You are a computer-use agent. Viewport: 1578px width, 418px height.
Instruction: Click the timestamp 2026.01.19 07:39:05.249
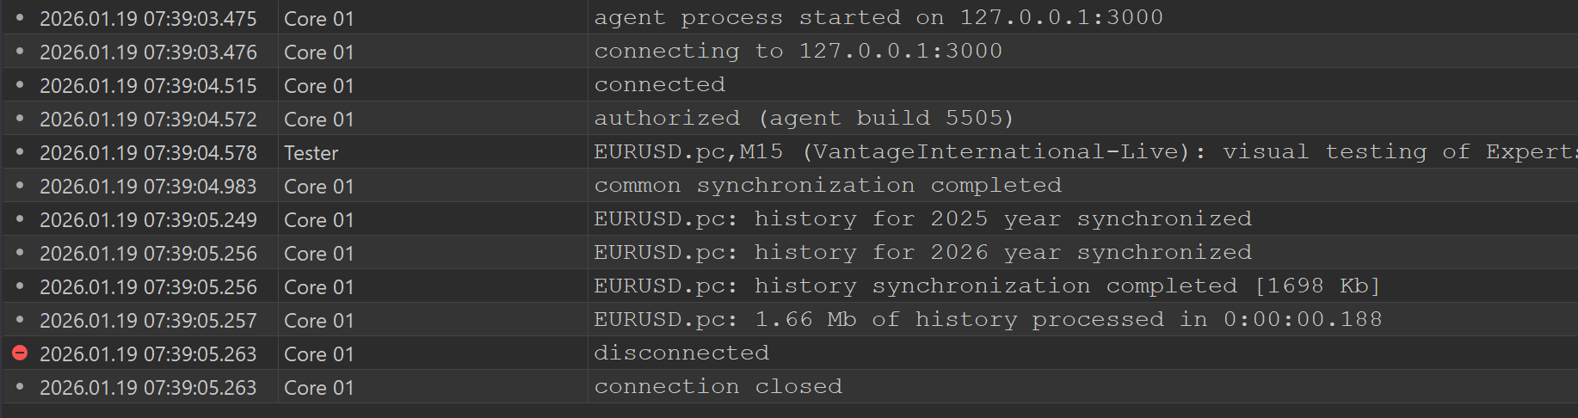point(148,220)
